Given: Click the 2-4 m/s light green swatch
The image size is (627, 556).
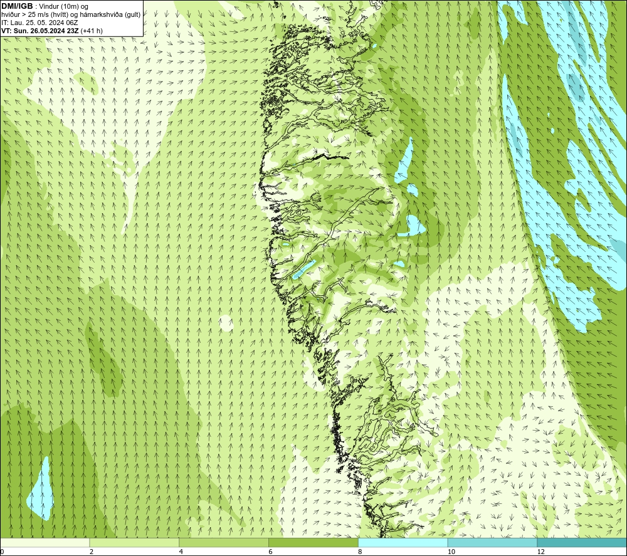Looking at the screenshot, I should tap(134, 542).
